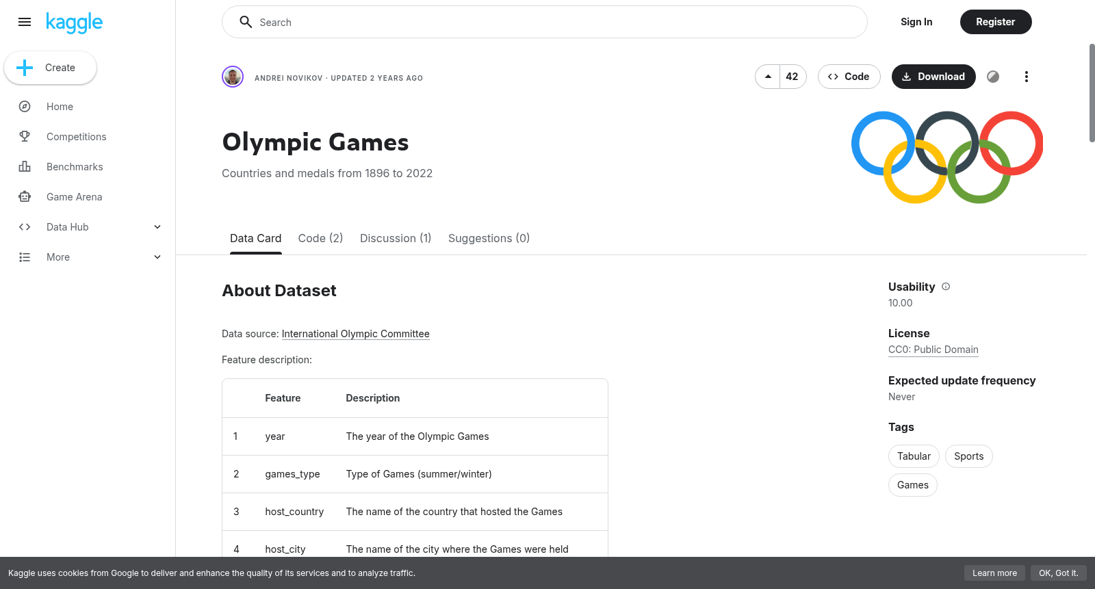Click the search magnifier icon
This screenshot has width=1095, height=589.
coord(246,22)
